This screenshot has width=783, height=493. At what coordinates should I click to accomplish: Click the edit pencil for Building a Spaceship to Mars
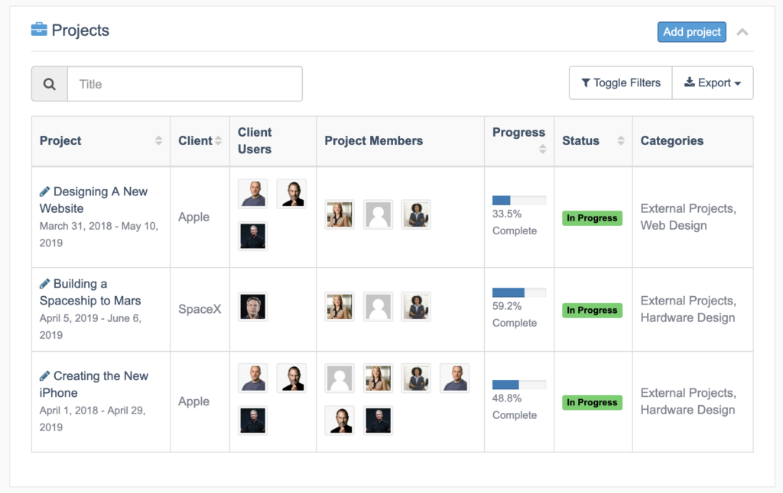click(x=44, y=283)
